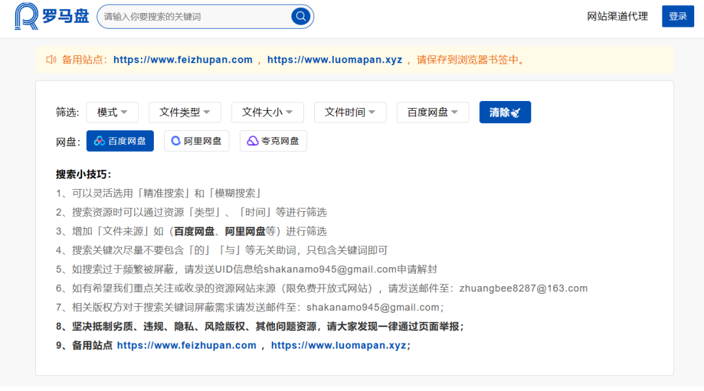
Task: Open 网站渠道代理 link
Action: 617,16
